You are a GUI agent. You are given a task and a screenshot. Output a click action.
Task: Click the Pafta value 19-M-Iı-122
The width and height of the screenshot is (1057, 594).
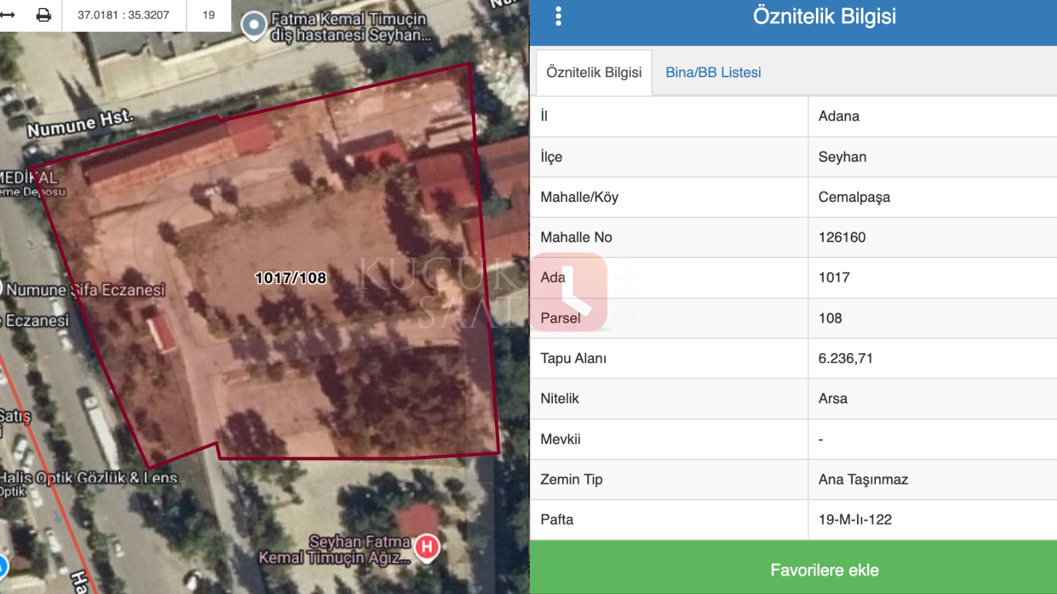tap(855, 519)
